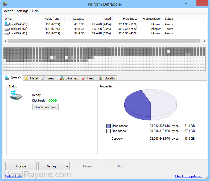The width and height of the screenshot is (210, 181).
Task: Click the Defraggler app icon in title bar
Action: tap(5, 4)
